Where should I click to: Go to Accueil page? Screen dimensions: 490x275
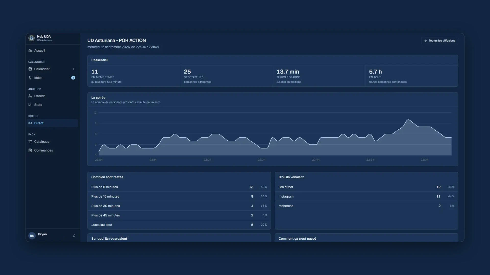coord(52,51)
